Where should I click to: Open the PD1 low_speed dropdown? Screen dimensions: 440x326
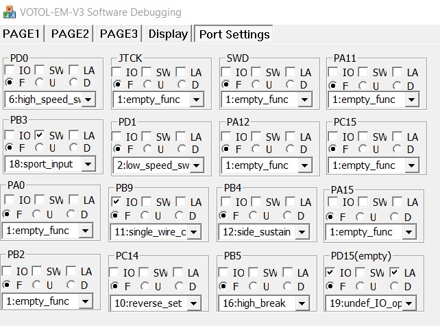[x=196, y=165]
